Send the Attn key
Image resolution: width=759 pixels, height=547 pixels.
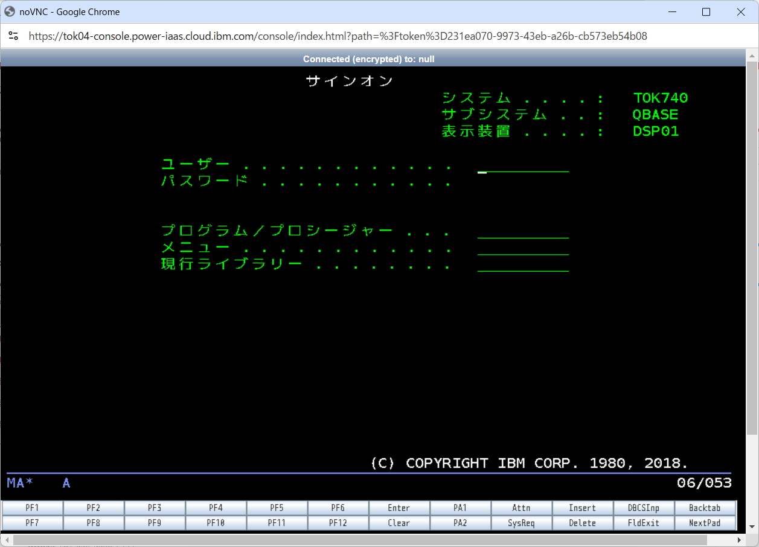[x=521, y=508]
